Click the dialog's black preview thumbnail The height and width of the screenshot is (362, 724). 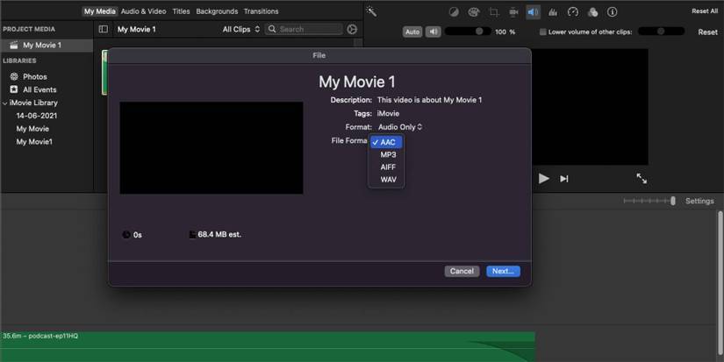[211, 147]
